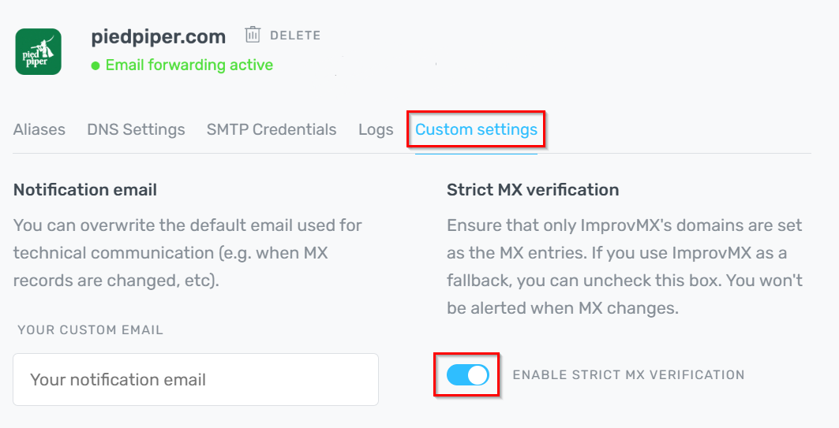Click the white knob of the toggle
This screenshot has height=428, width=839.
[x=478, y=375]
